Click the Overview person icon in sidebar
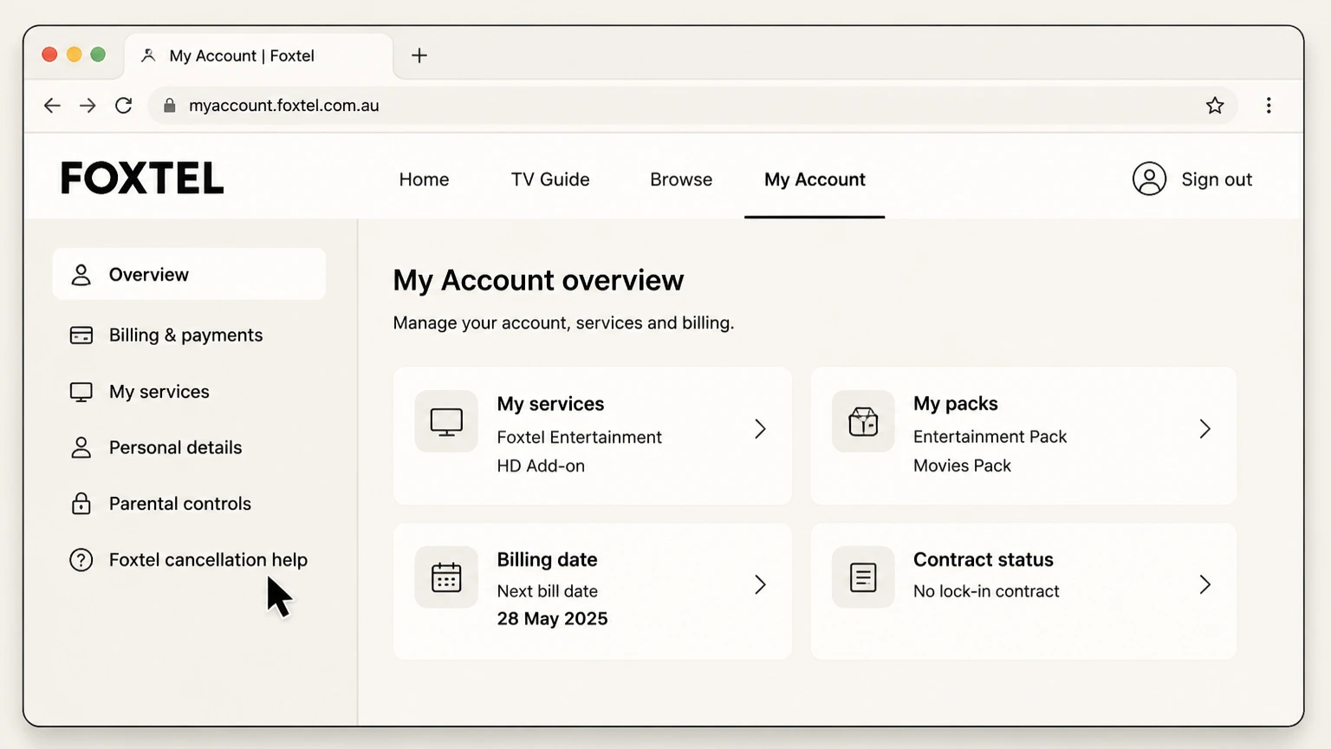 81,275
